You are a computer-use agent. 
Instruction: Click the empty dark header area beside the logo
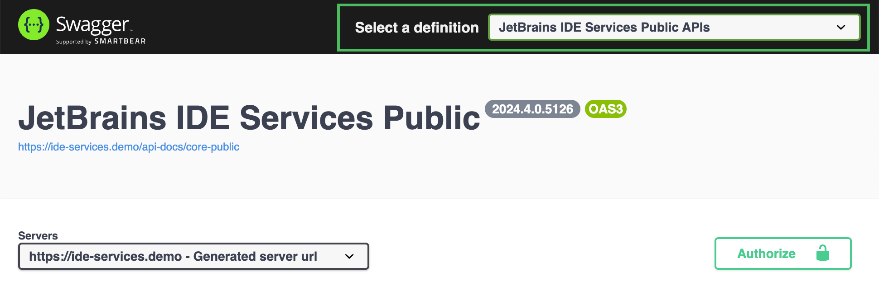240,27
